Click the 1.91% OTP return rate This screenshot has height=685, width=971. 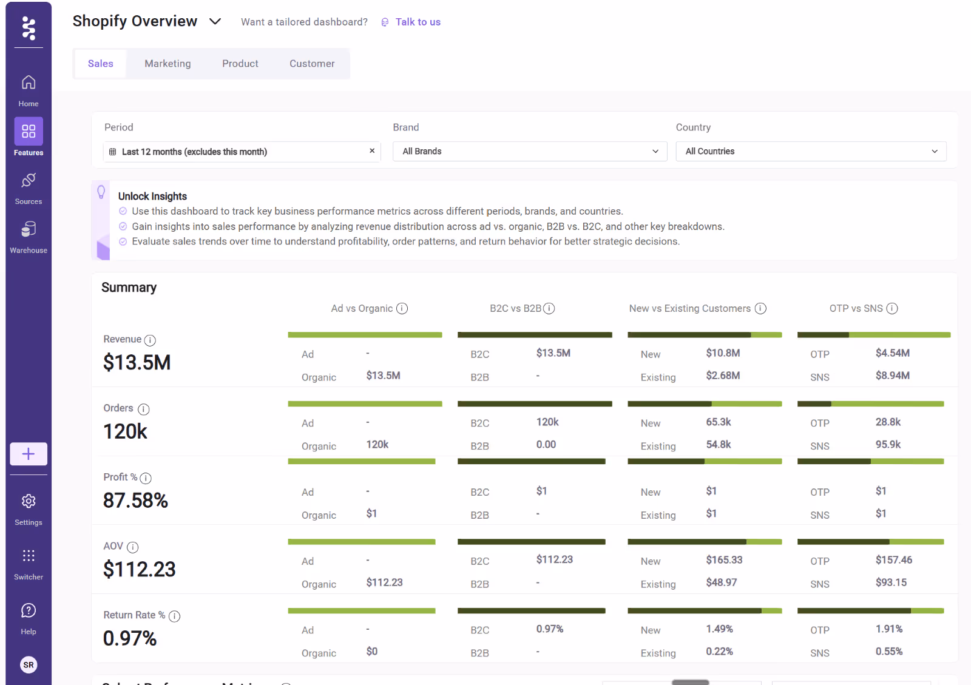(x=888, y=629)
